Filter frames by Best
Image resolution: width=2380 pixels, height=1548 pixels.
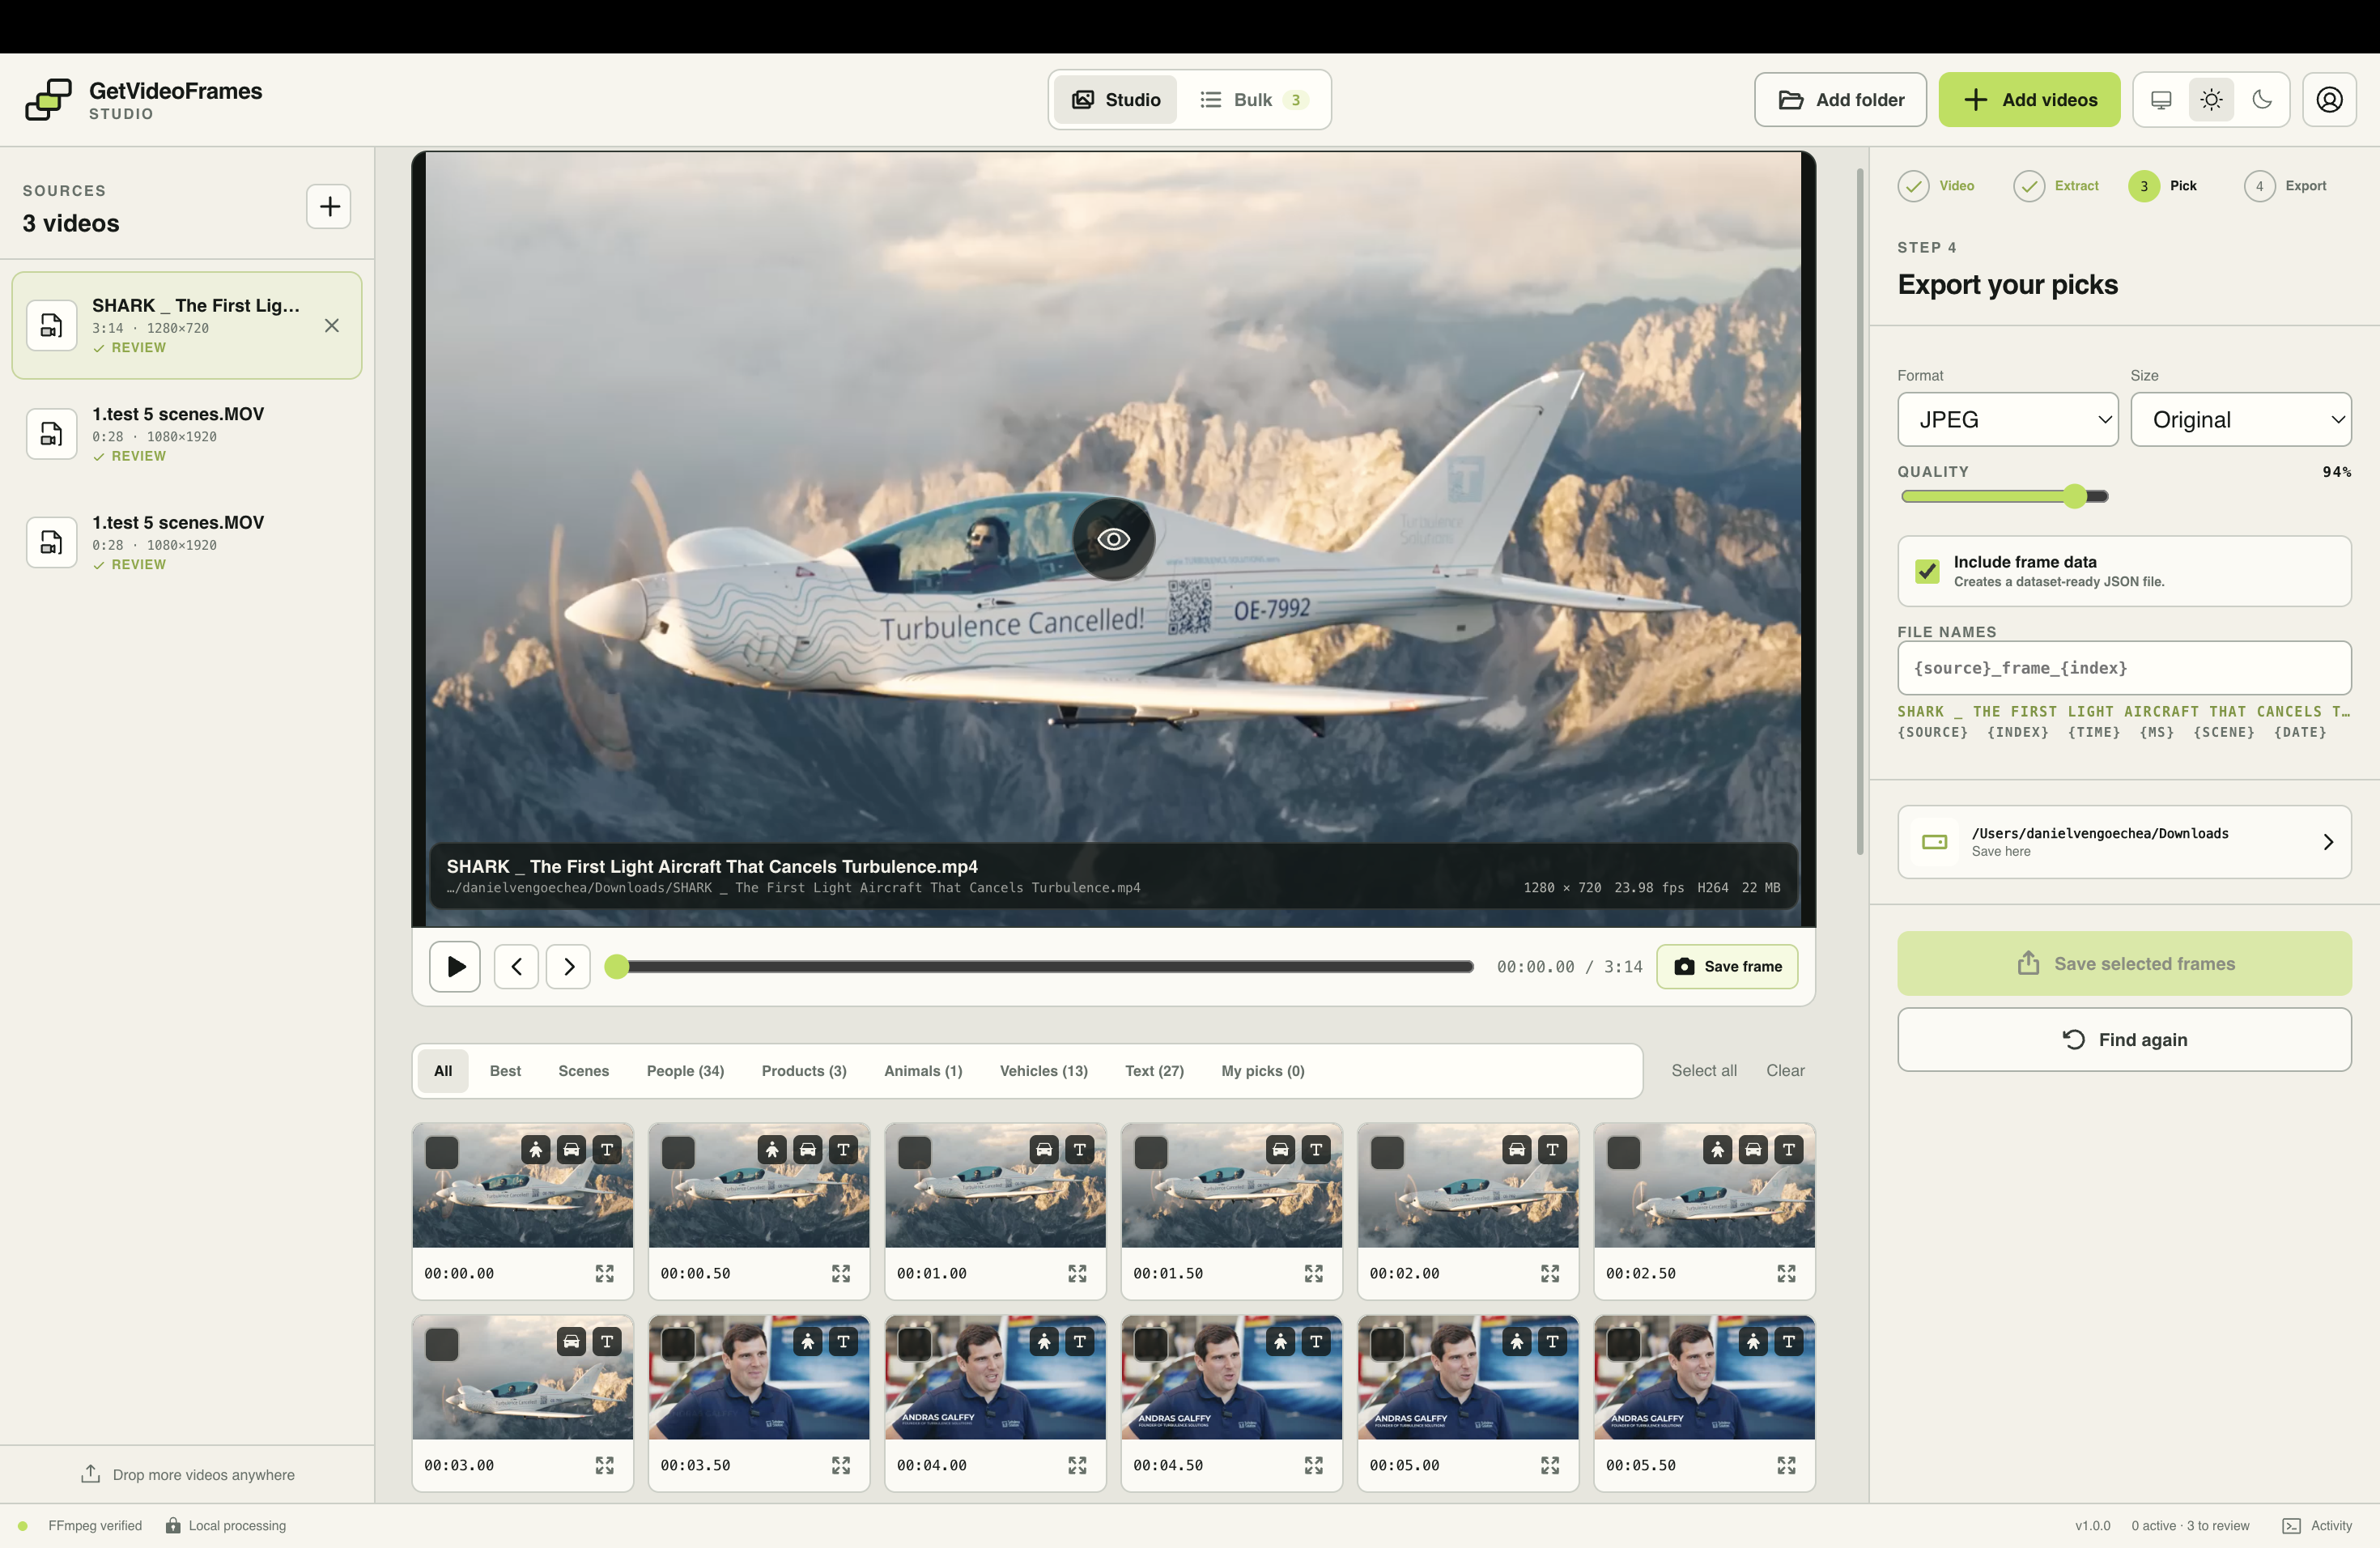tap(505, 1071)
